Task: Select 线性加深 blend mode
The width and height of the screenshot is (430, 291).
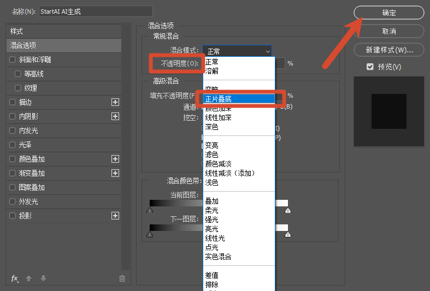Action: [239, 117]
